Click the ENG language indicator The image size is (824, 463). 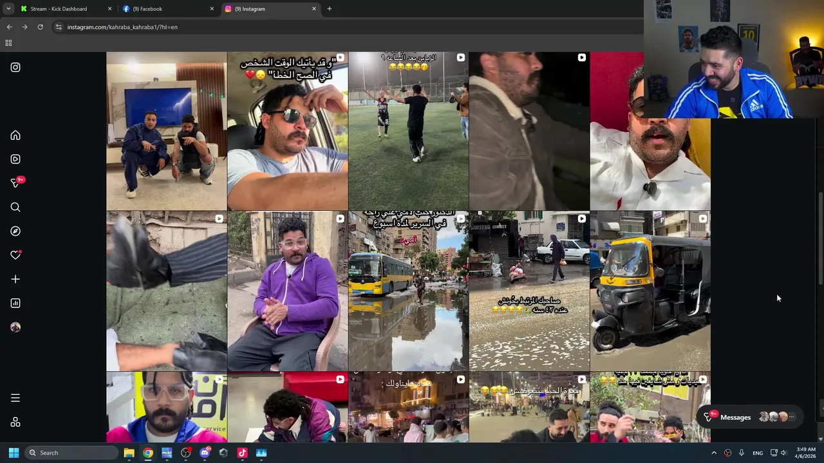[x=758, y=453]
